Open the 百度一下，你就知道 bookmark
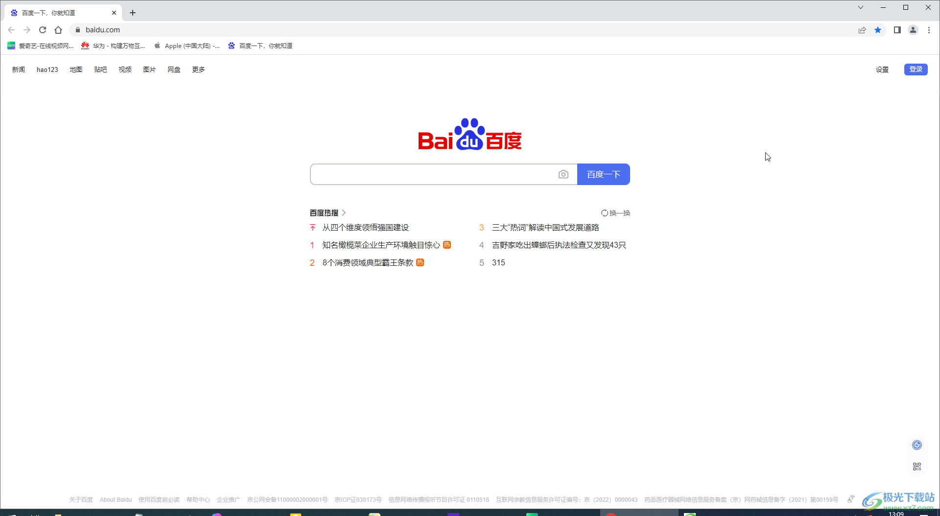The image size is (940, 516). pos(260,46)
